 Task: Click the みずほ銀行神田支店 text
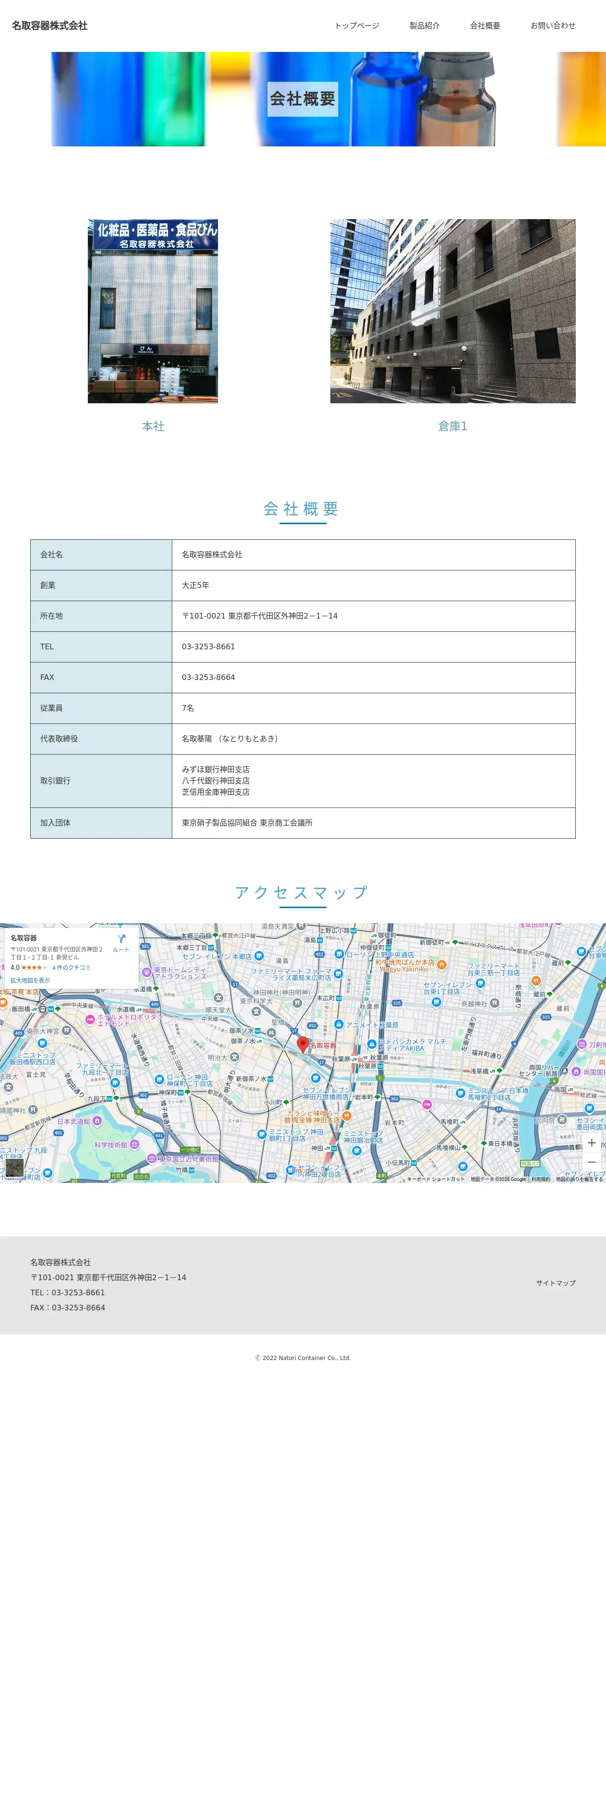(215, 769)
